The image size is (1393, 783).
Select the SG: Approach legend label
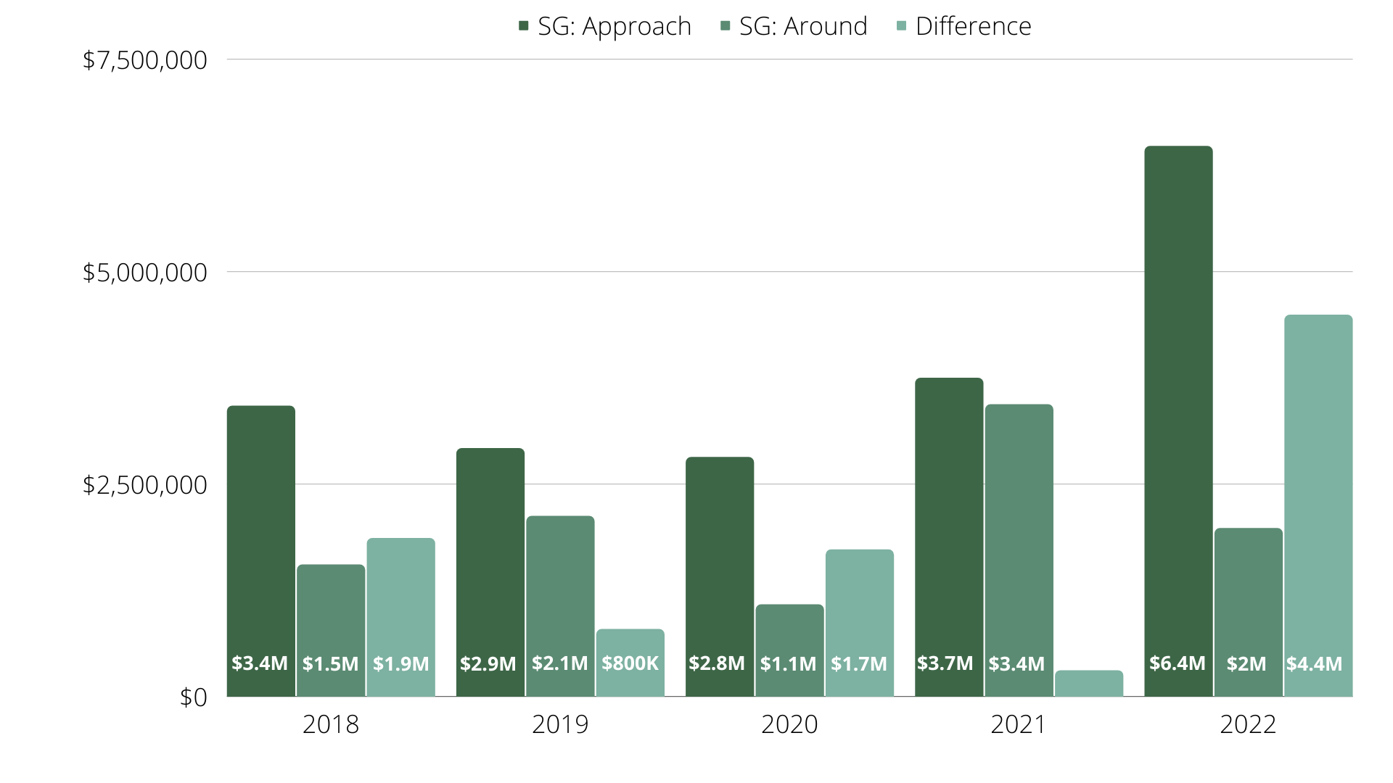coord(614,26)
